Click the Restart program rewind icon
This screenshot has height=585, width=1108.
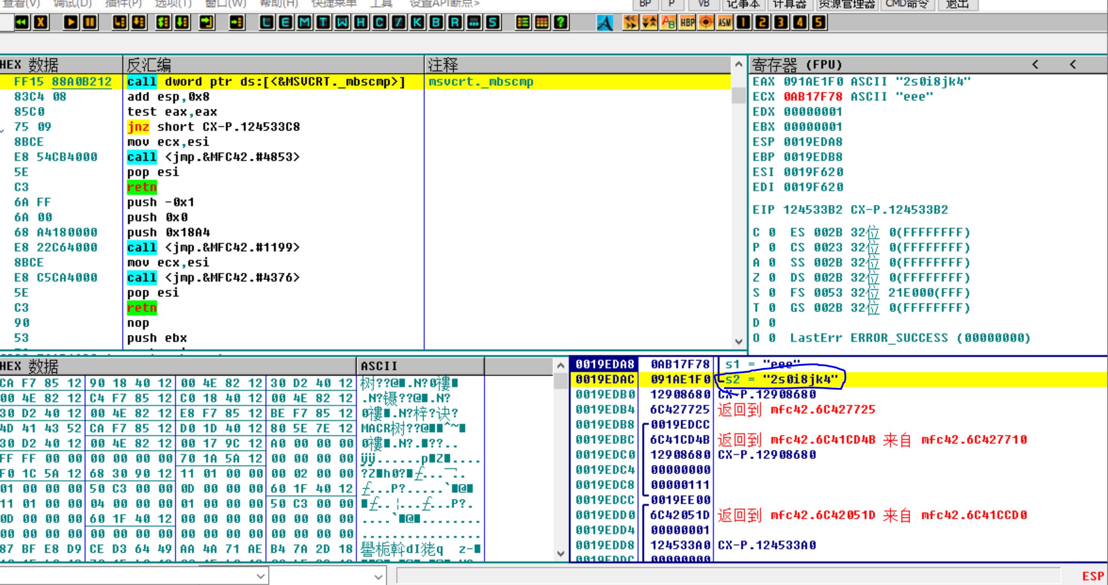pos(21,22)
